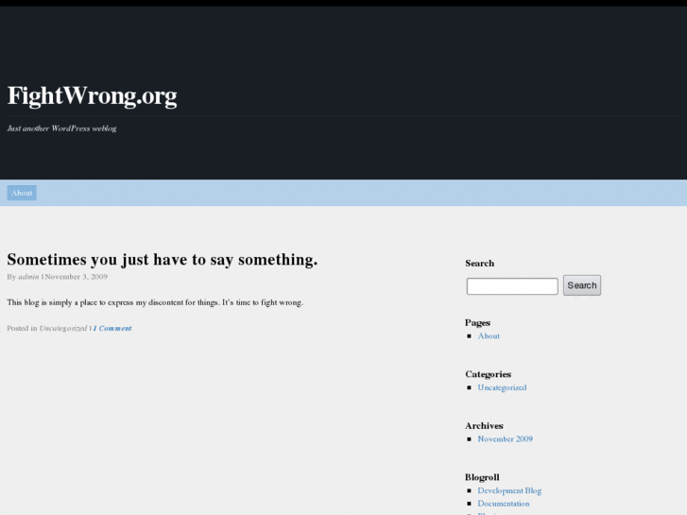Open the Documentation blogroll link
This screenshot has width=687, height=515.
tap(504, 504)
